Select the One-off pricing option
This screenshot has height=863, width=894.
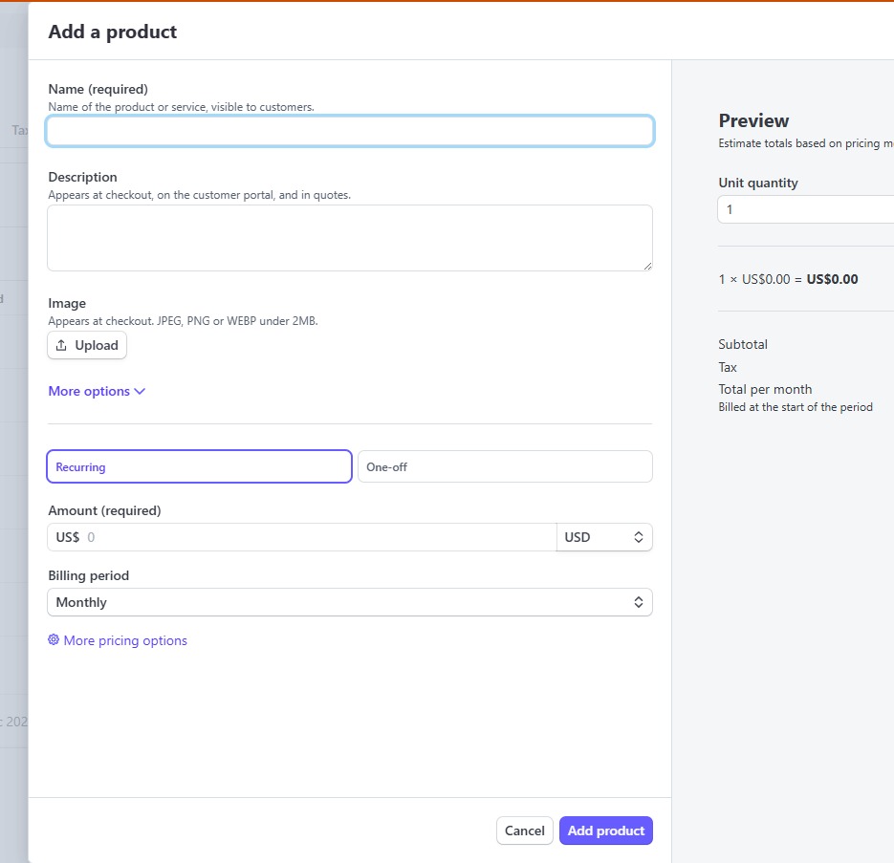click(505, 466)
